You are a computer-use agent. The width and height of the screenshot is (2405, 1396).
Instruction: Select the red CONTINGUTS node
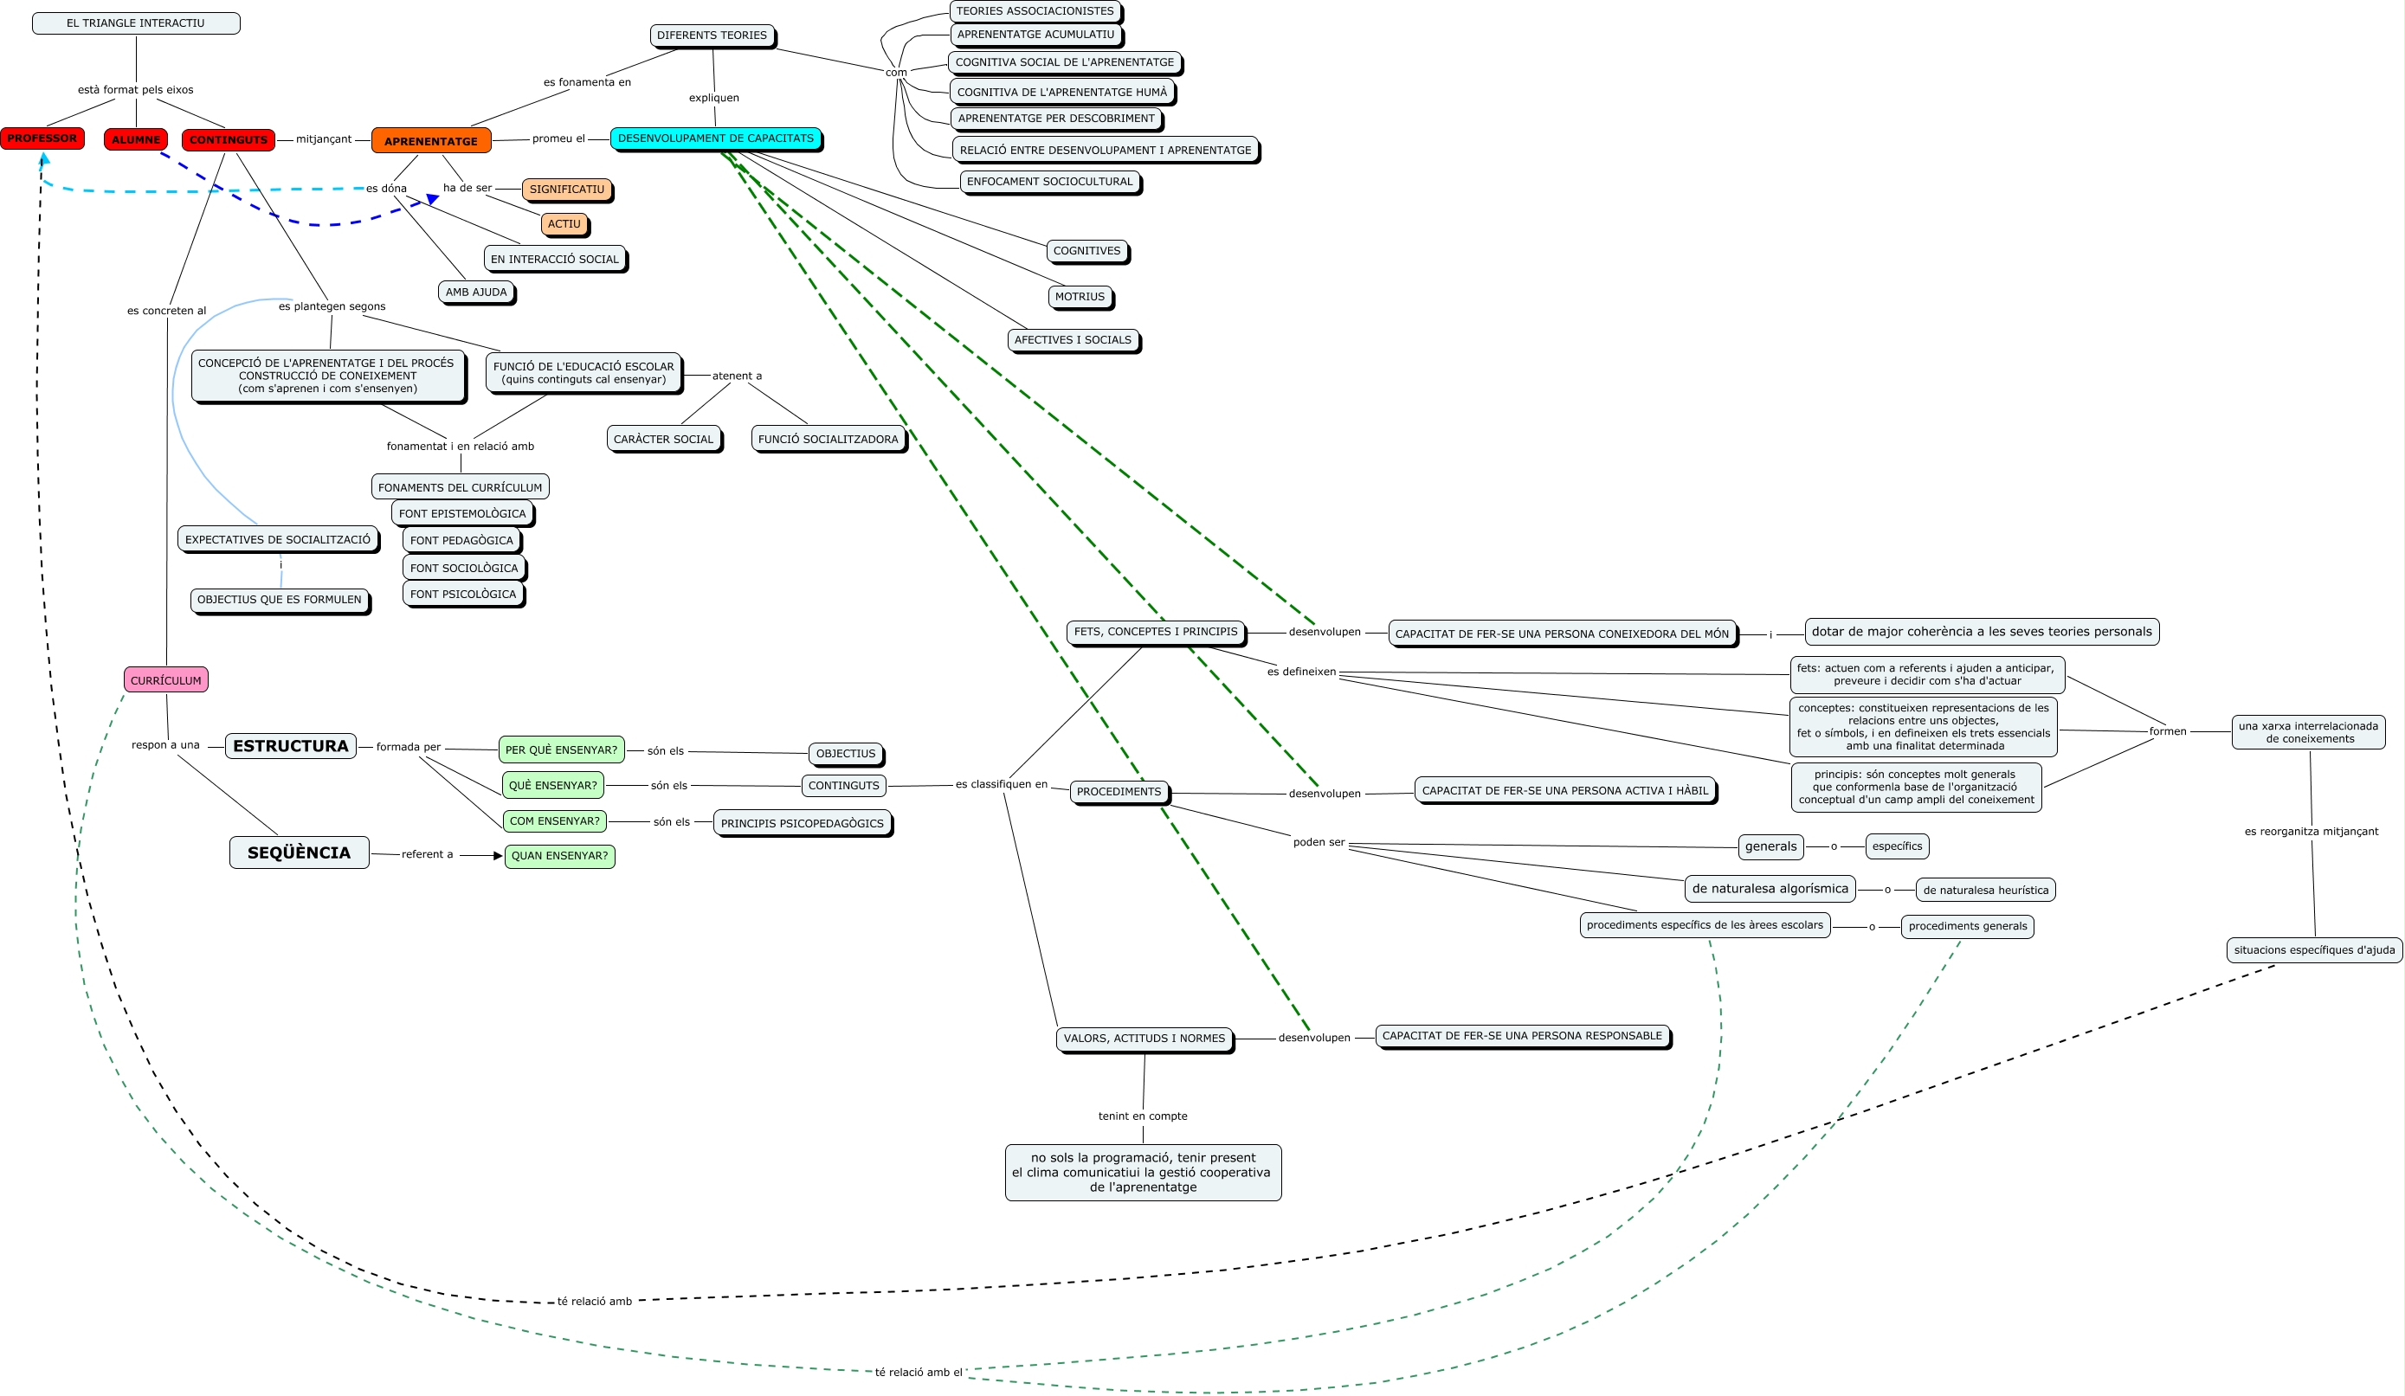[x=228, y=139]
